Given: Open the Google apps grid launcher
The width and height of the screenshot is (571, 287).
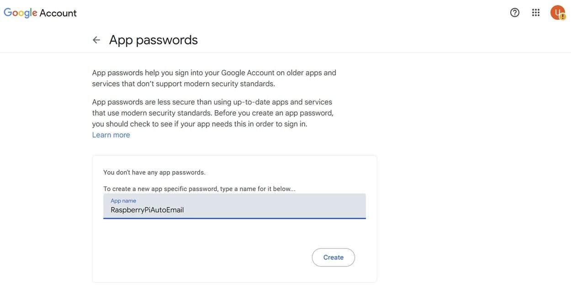Looking at the screenshot, I should (x=536, y=12).
